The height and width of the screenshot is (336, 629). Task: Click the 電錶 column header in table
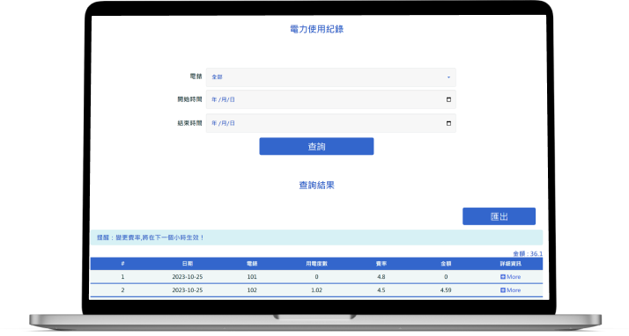click(x=252, y=264)
